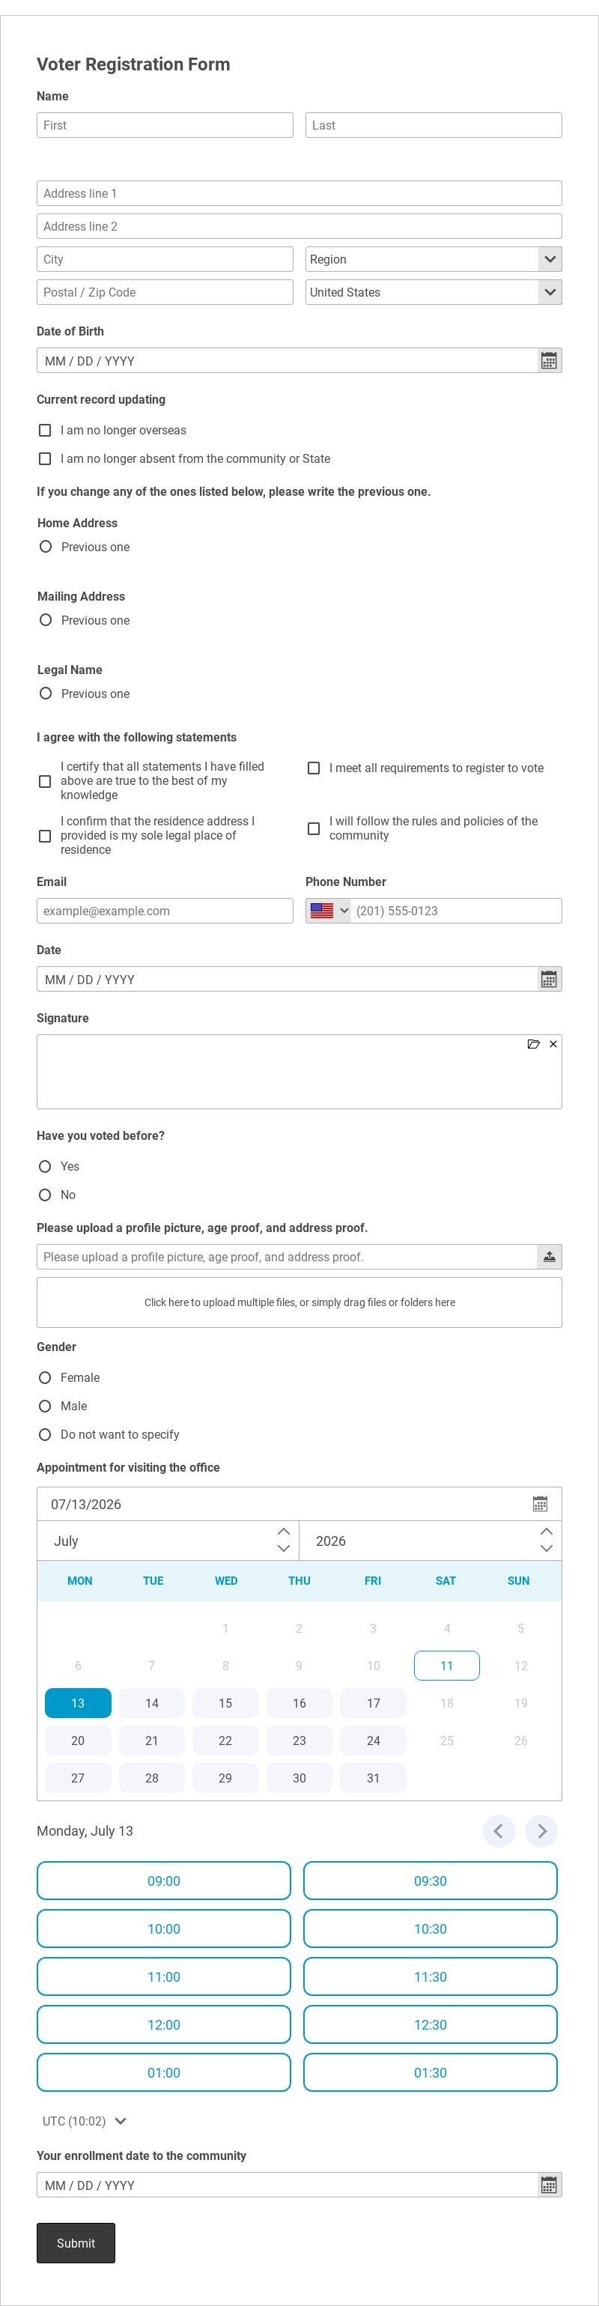The width and height of the screenshot is (599, 2306).
Task: Select the 12:30 time slot
Action: [x=431, y=2025]
